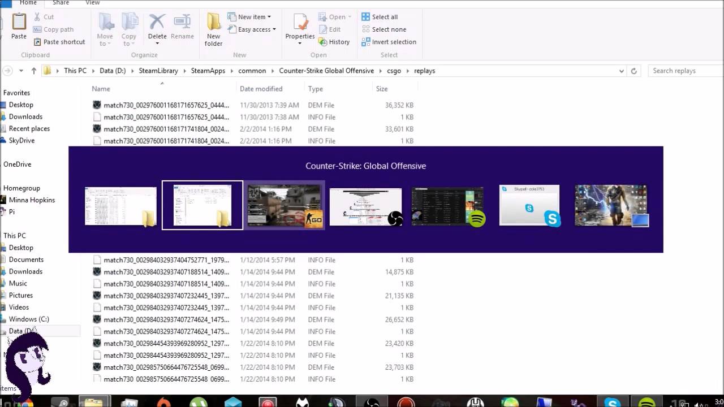Open Minna Hopkins under Homegroup
724x407 pixels.
pos(32,200)
